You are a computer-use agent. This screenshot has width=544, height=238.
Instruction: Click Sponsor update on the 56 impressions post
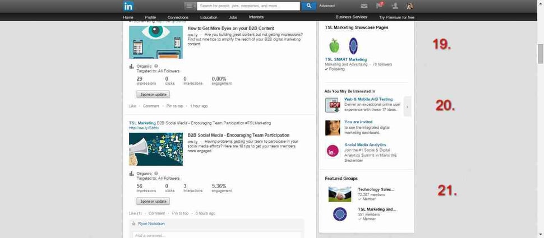[153, 201]
